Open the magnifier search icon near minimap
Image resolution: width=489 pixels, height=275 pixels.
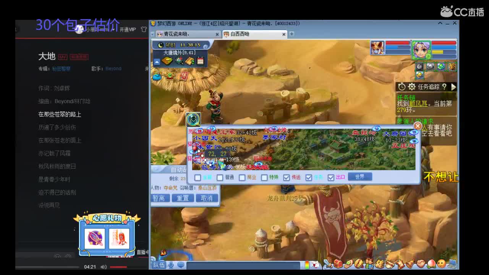pos(179,61)
